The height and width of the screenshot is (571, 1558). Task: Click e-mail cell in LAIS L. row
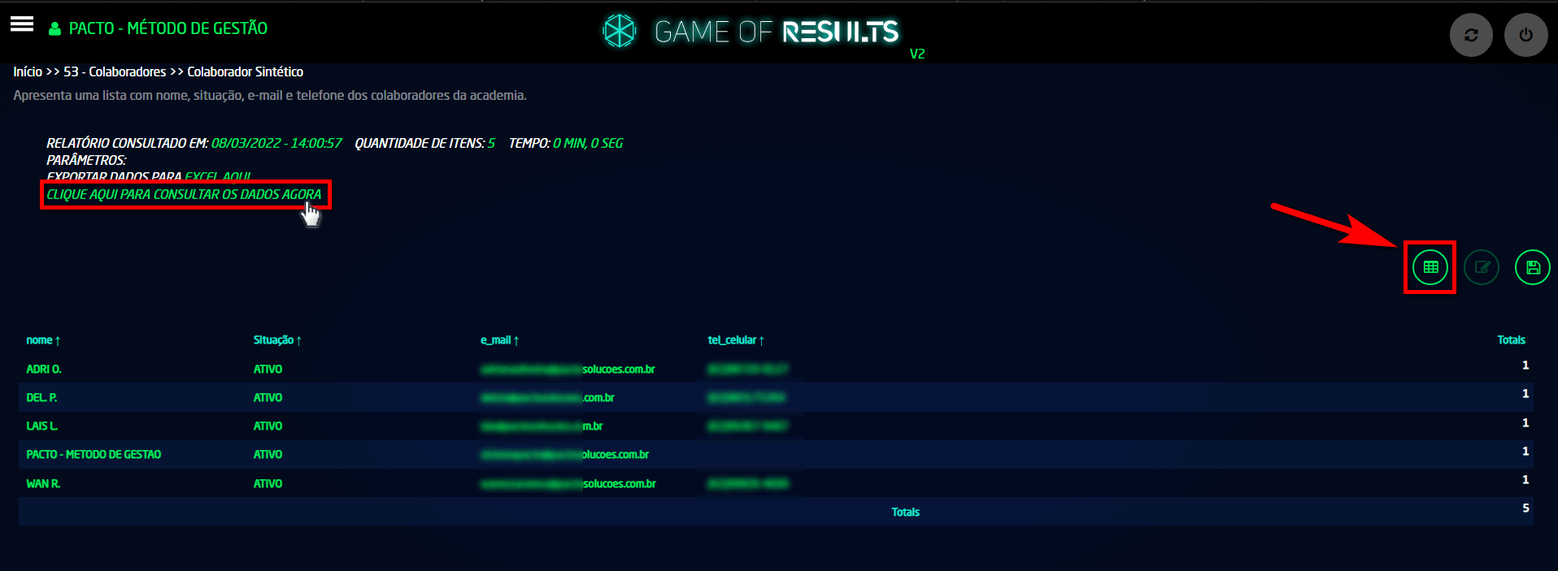(x=542, y=426)
